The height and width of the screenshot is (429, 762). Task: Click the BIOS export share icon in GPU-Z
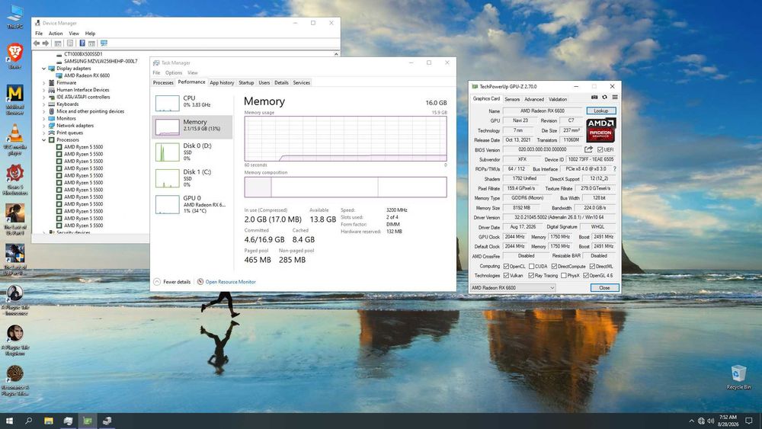click(x=588, y=149)
